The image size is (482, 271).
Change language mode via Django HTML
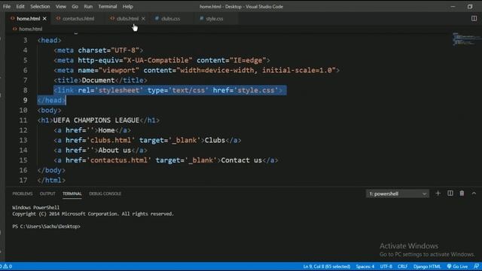click(427, 266)
